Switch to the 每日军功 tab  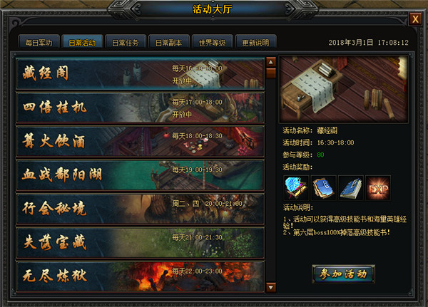pyautogui.click(x=39, y=42)
